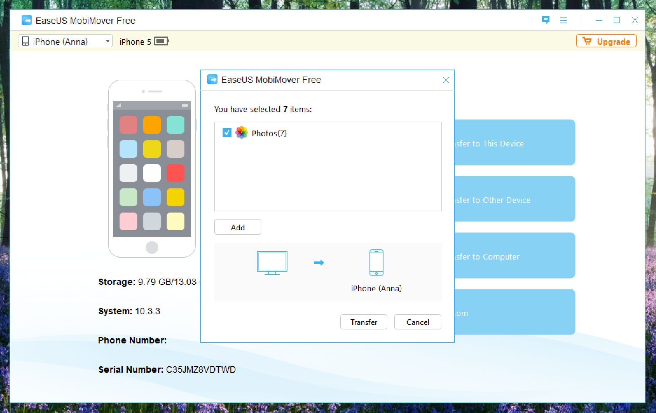Click the dropdown arrow next to iPhone (Anna)
This screenshot has height=413, width=656.
pyautogui.click(x=108, y=41)
